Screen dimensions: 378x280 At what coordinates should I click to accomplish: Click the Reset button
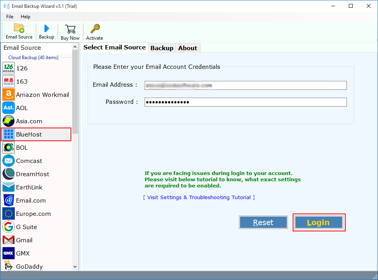pos(263,222)
